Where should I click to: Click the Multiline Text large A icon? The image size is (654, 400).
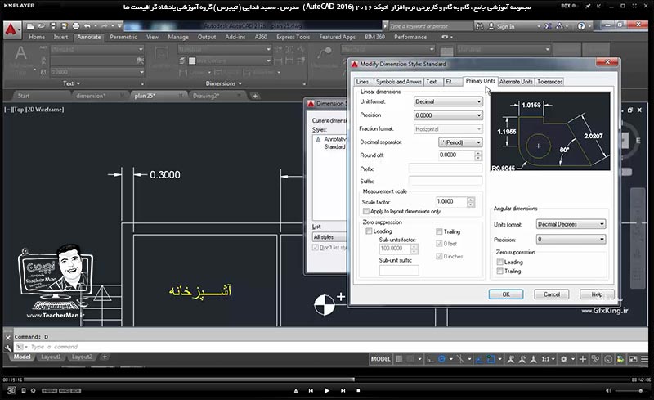20,53
